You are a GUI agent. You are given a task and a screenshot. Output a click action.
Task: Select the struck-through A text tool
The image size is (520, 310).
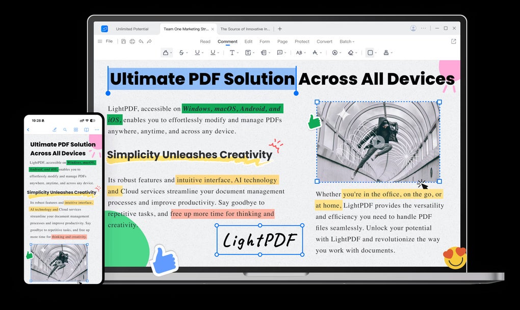coord(315,53)
